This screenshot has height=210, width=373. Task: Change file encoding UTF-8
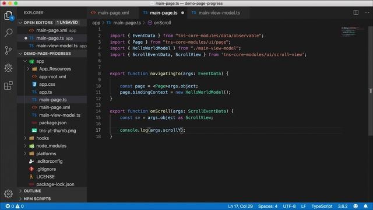tap(289, 206)
